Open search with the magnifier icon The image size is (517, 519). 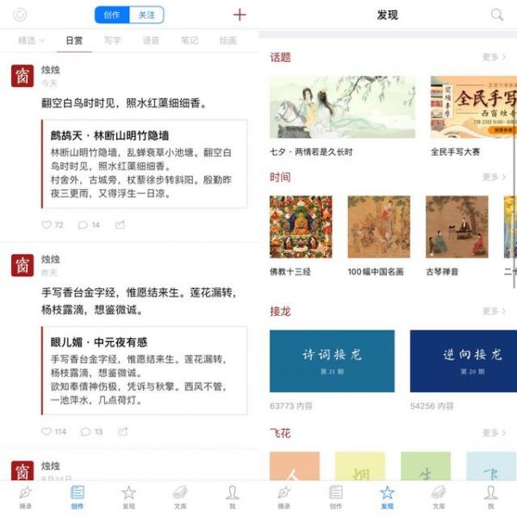[497, 15]
